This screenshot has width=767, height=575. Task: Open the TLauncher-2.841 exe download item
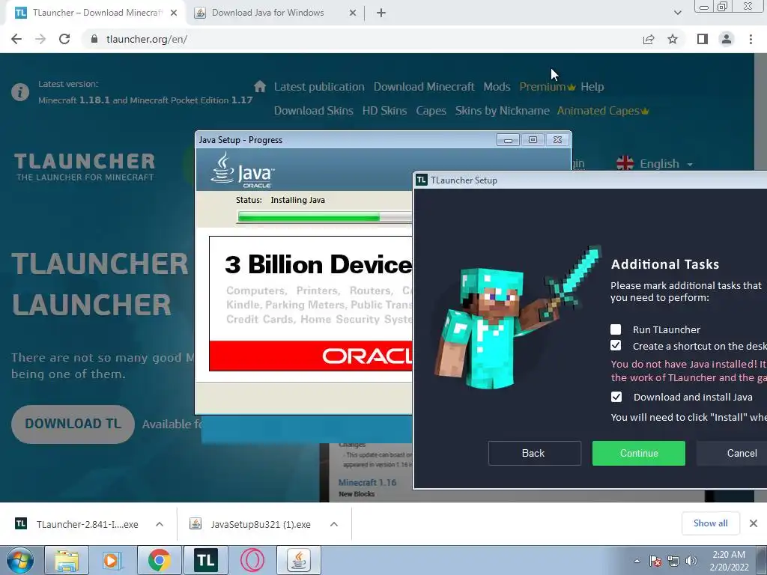coord(87,524)
